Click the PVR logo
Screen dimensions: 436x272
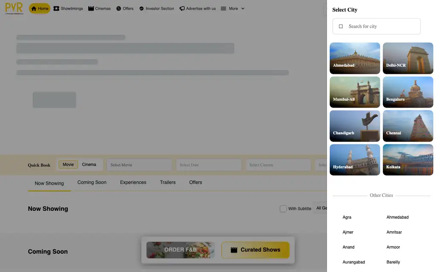[x=14, y=8]
